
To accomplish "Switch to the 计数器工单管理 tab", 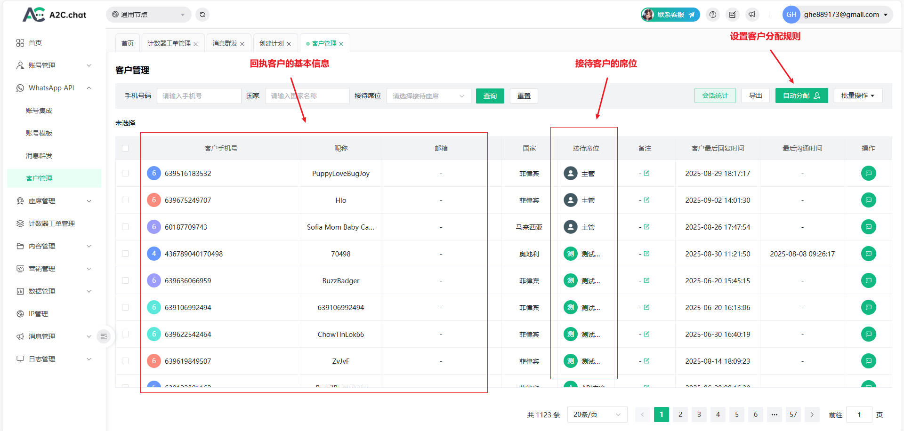I will (x=169, y=43).
